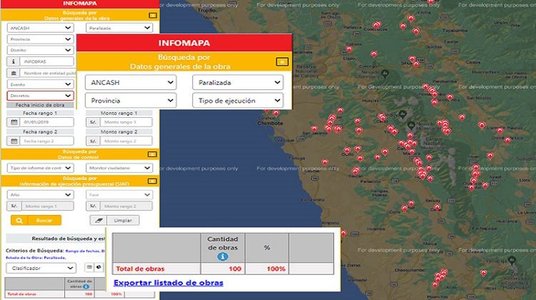This screenshot has height=300, width=536.
Task: Collapse the Datos generales section in left panel
Action: coord(153,16)
